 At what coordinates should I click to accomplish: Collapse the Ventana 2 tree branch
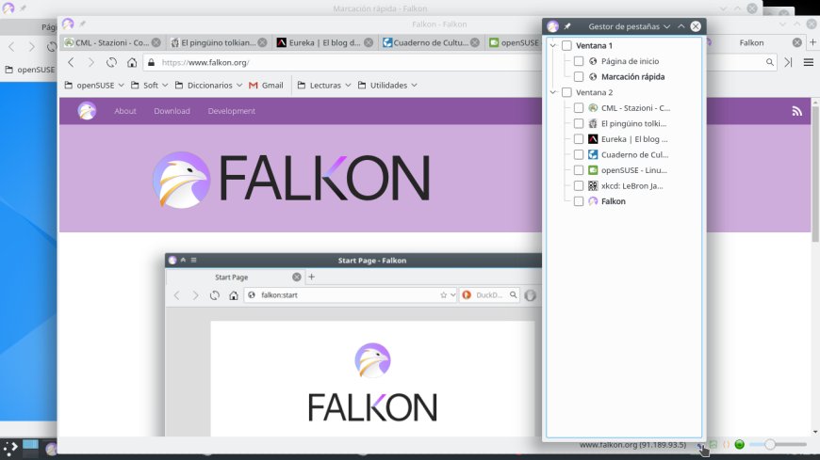coord(553,93)
